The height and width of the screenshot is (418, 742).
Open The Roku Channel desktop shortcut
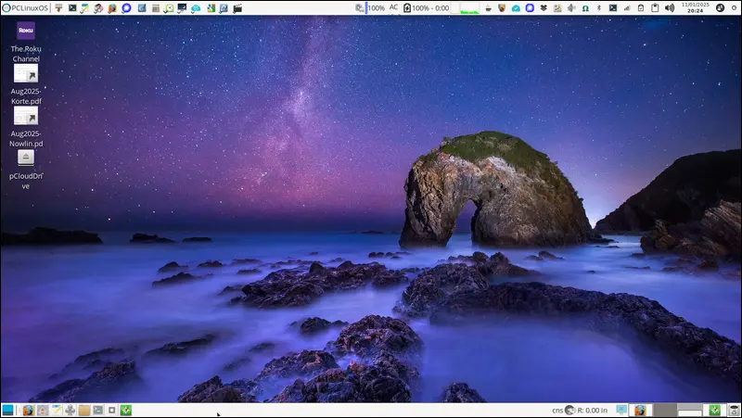click(26, 43)
